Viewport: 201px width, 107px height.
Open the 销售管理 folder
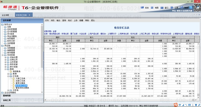tap(11, 50)
